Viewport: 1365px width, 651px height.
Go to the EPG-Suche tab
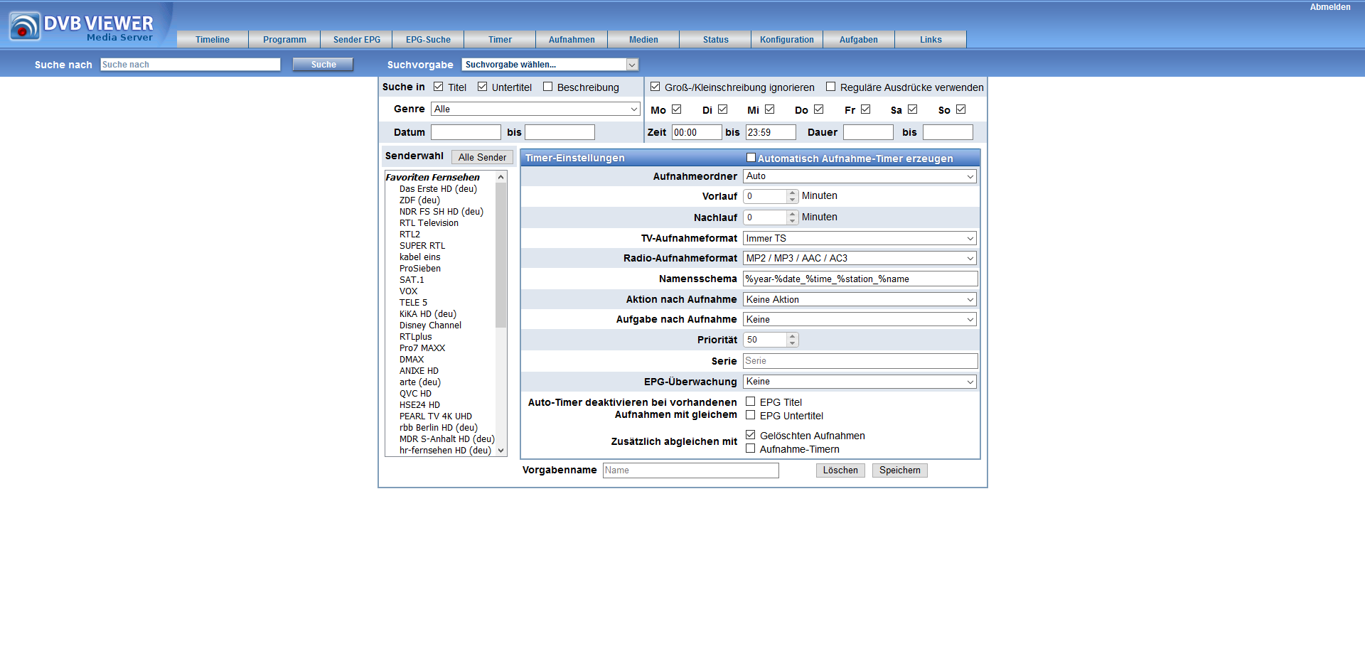point(428,40)
